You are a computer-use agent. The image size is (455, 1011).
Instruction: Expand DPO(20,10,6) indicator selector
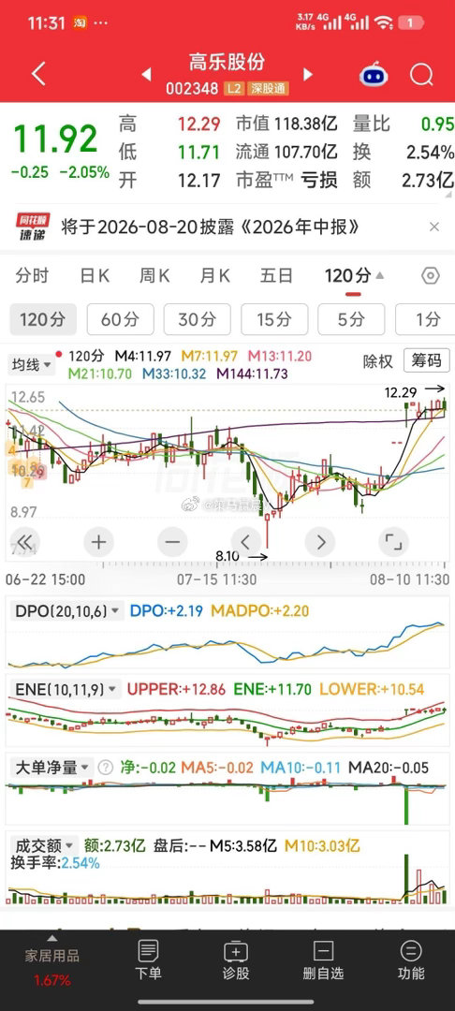(x=66, y=610)
